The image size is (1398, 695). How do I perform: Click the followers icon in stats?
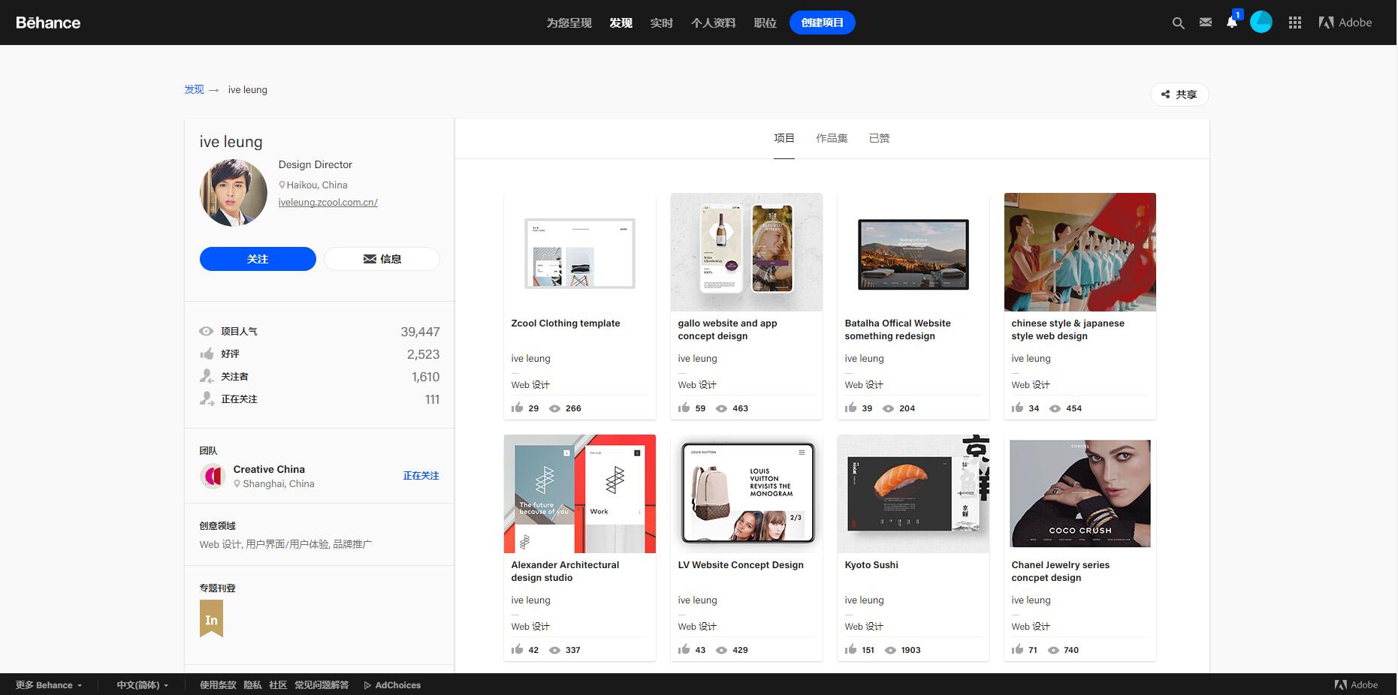pyautogui.click(x=207, y=376)
